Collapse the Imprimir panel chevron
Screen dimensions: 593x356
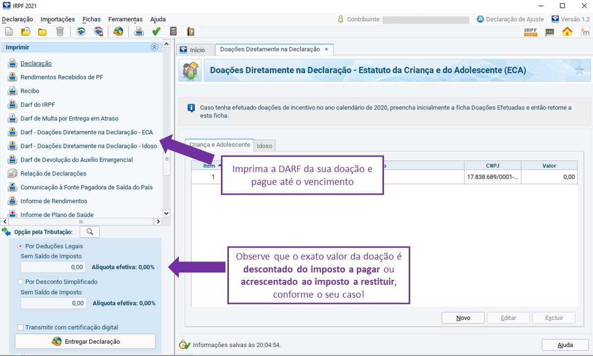click(154, 47)
